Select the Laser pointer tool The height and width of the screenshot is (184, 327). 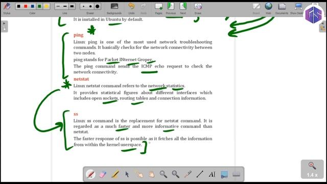point(188,174)
